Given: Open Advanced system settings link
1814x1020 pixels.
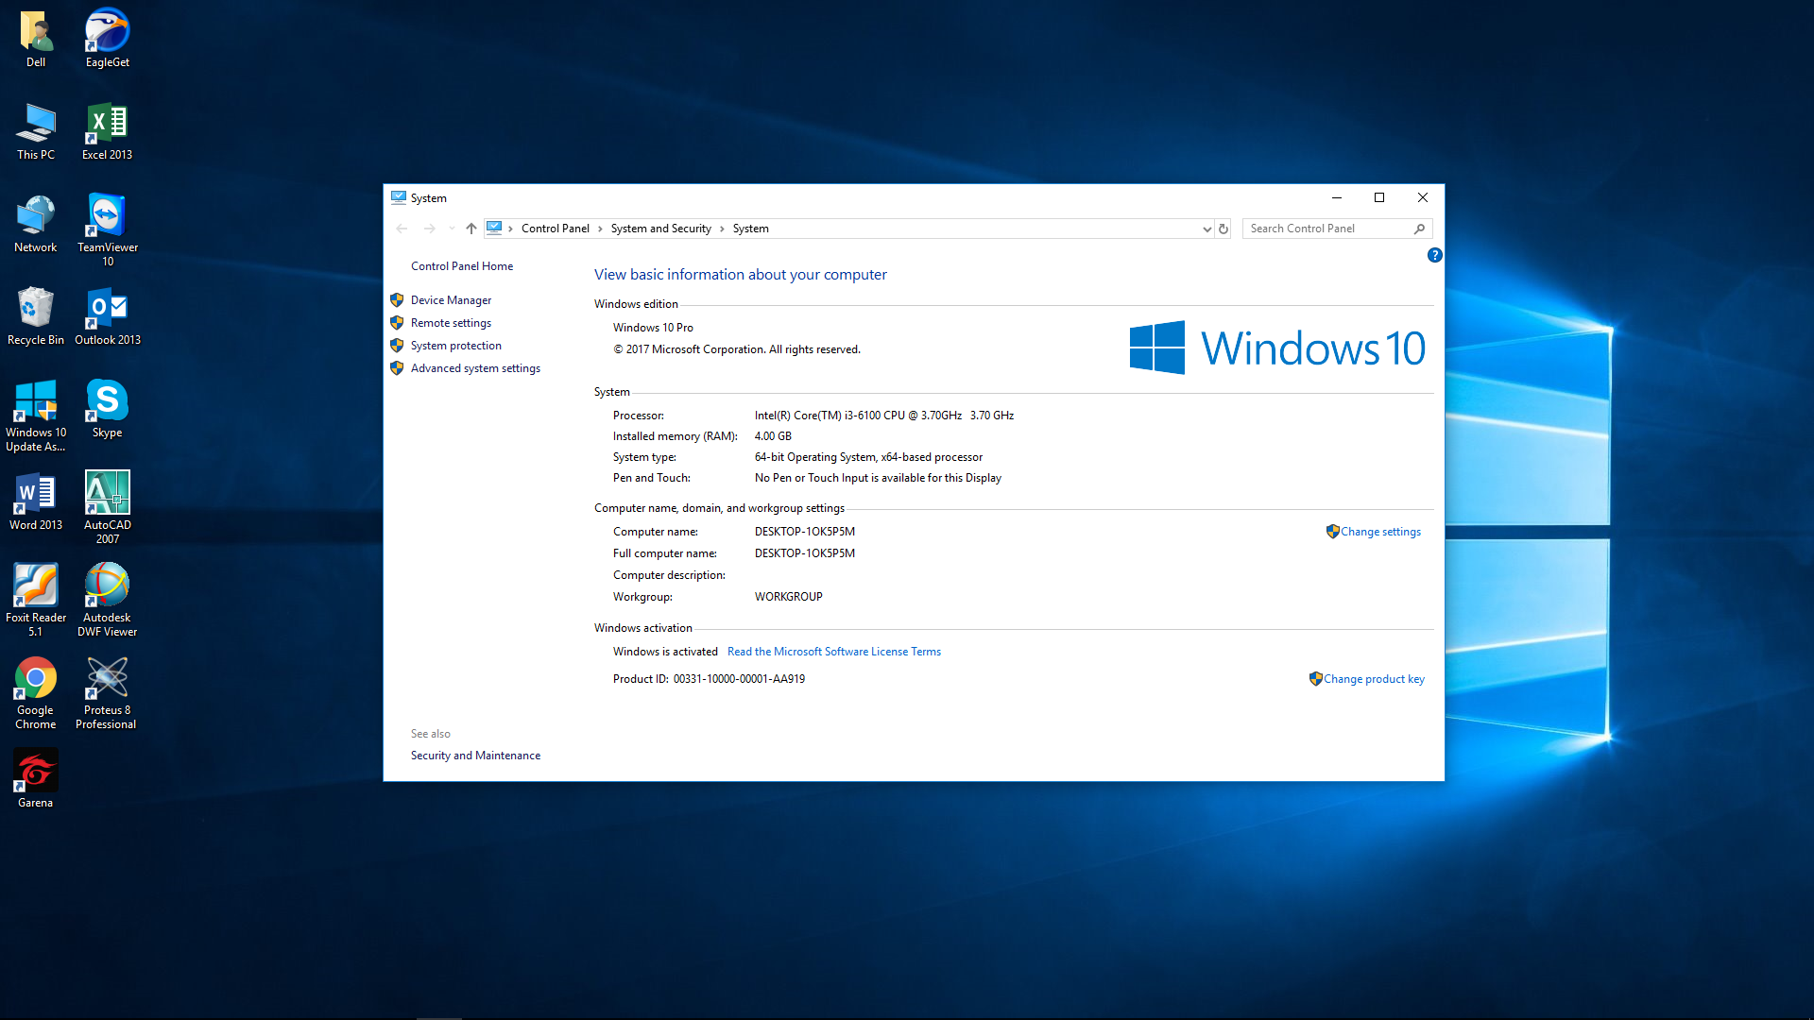Looking at the screenshot, I should pos(475,368).
